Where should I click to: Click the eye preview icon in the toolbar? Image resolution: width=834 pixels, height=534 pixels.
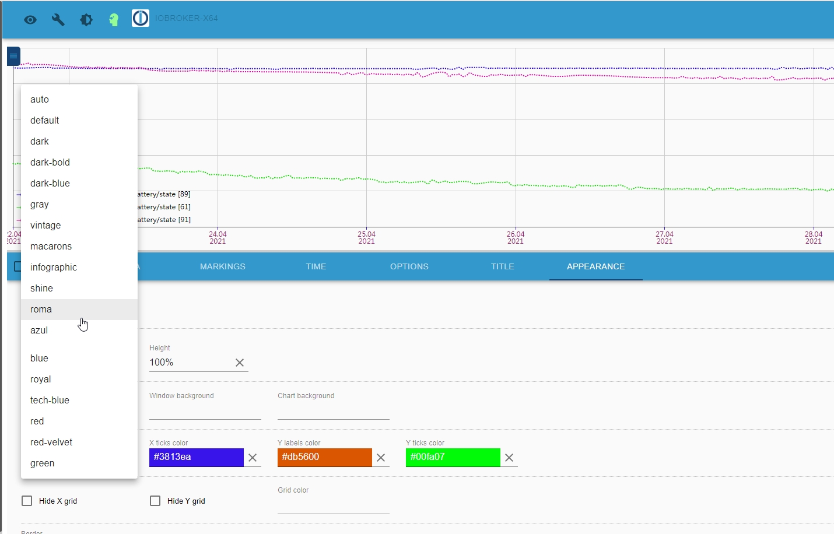pos(30,19)
